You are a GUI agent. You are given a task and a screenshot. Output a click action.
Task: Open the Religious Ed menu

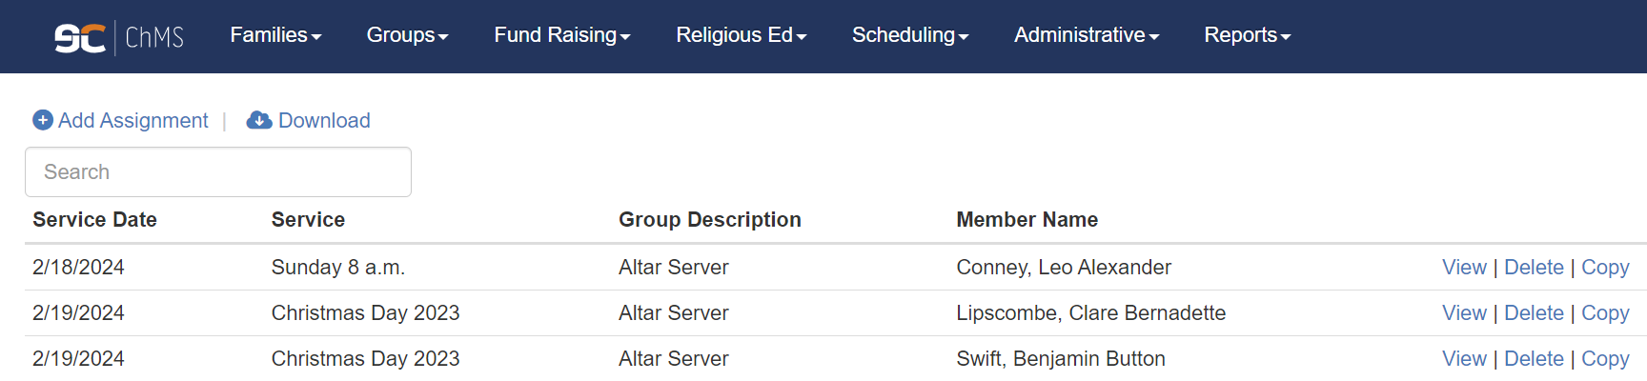(742, 35)
